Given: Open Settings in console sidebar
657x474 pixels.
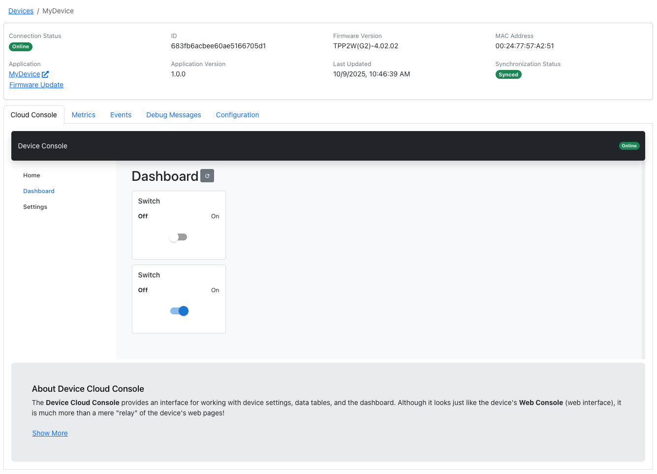Looking at the screenshot, I should coord(35,207).
